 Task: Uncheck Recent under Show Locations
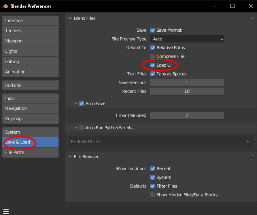(153, 169)
